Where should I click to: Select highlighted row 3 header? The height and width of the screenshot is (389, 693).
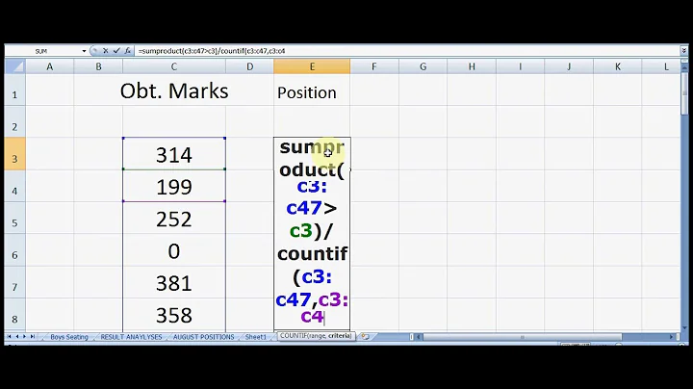15,154
